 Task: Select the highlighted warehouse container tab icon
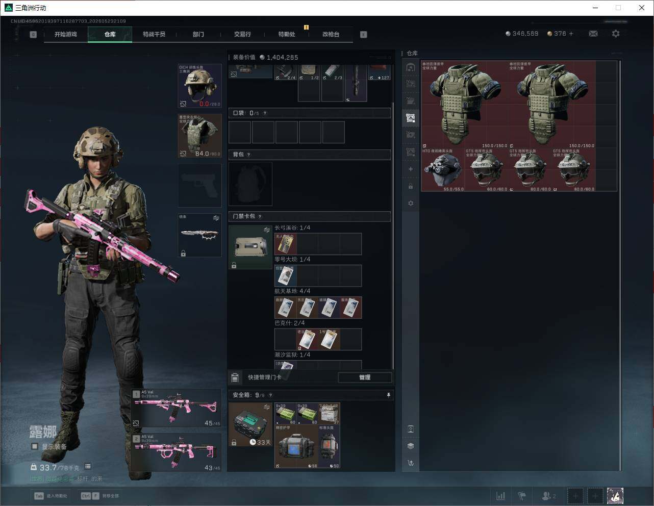411,118
